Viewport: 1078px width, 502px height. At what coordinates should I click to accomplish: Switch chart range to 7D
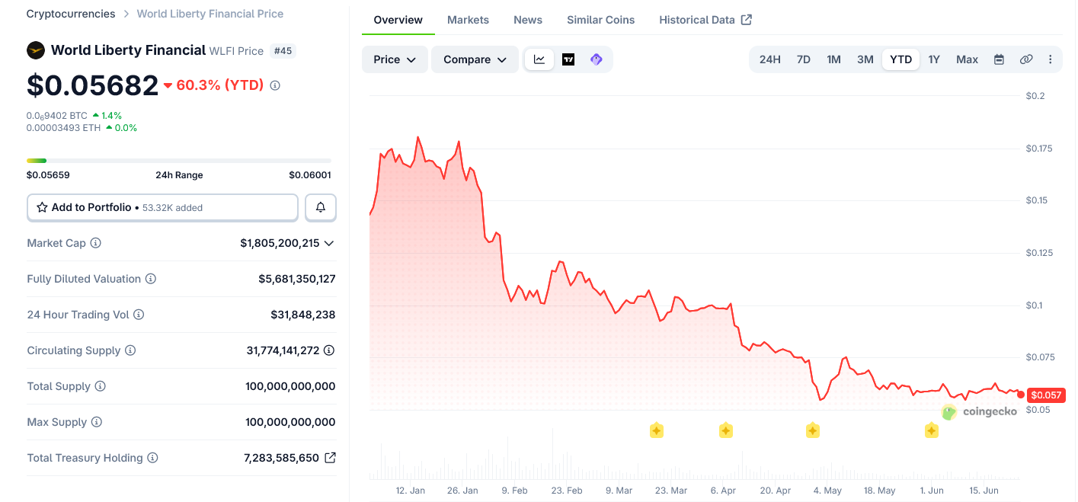tap(804, 59)
